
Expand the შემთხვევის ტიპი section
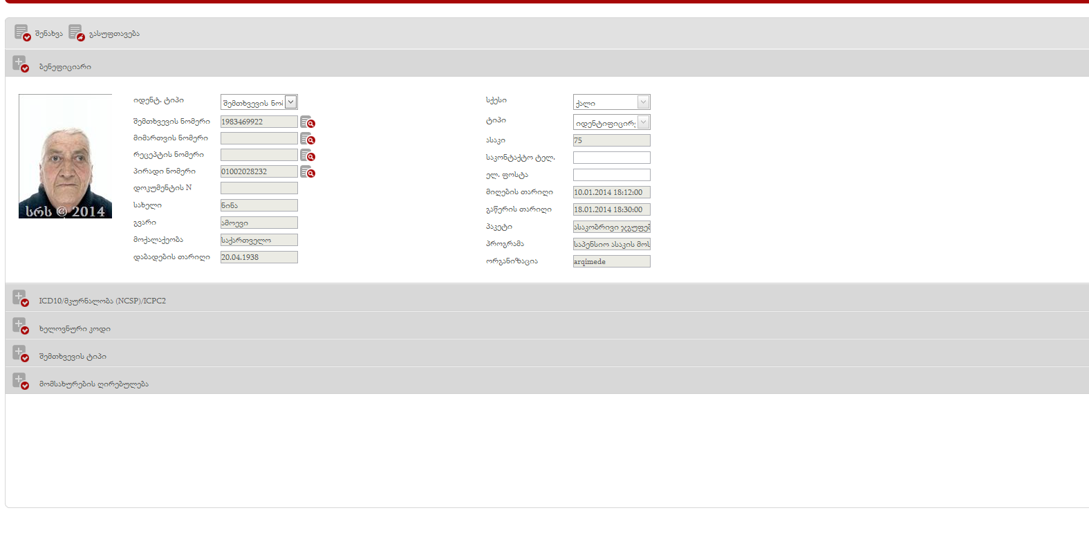coord(20,353)
